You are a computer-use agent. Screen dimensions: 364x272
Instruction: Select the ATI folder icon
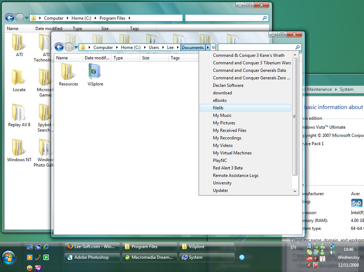(19, 42)
